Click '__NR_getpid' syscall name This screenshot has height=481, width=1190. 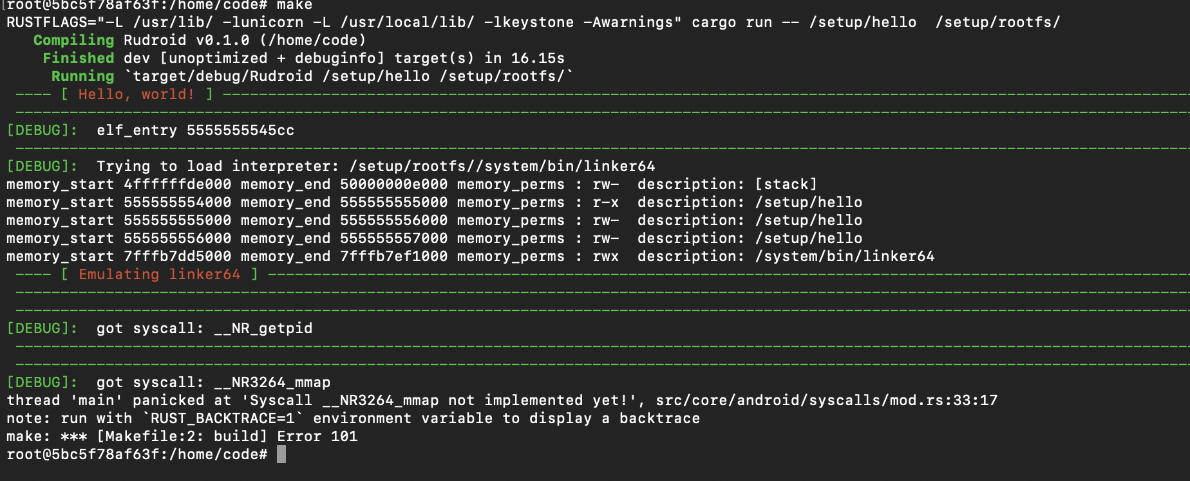coord(263,328)
